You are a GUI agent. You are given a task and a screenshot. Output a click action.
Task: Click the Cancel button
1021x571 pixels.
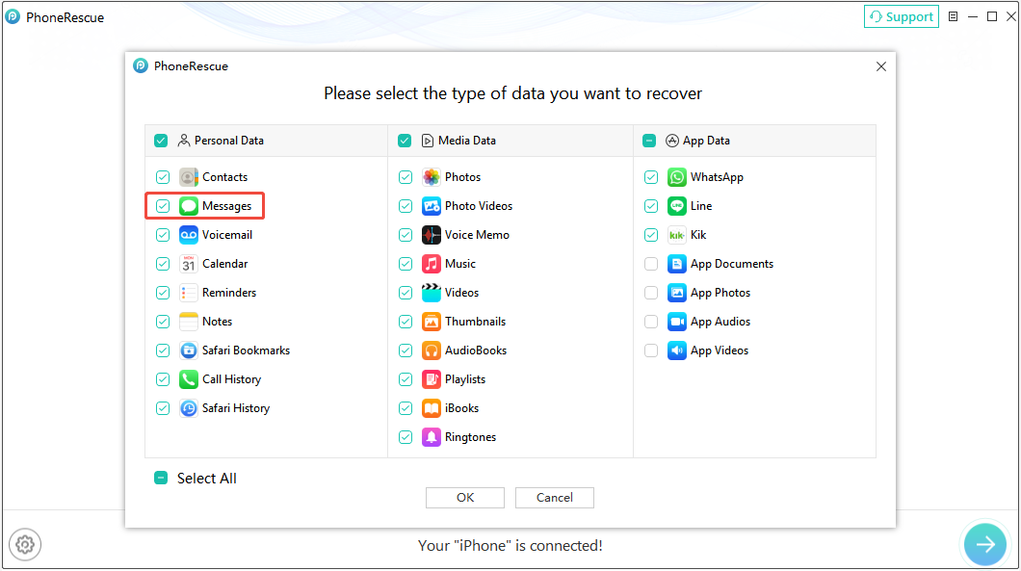point(554,498)
